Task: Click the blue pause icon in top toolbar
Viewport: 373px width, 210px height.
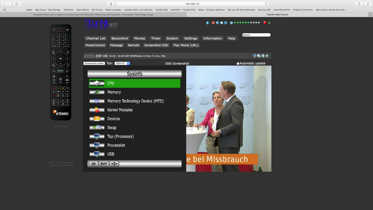Action: pyautogui.click(x=226, y=23)
